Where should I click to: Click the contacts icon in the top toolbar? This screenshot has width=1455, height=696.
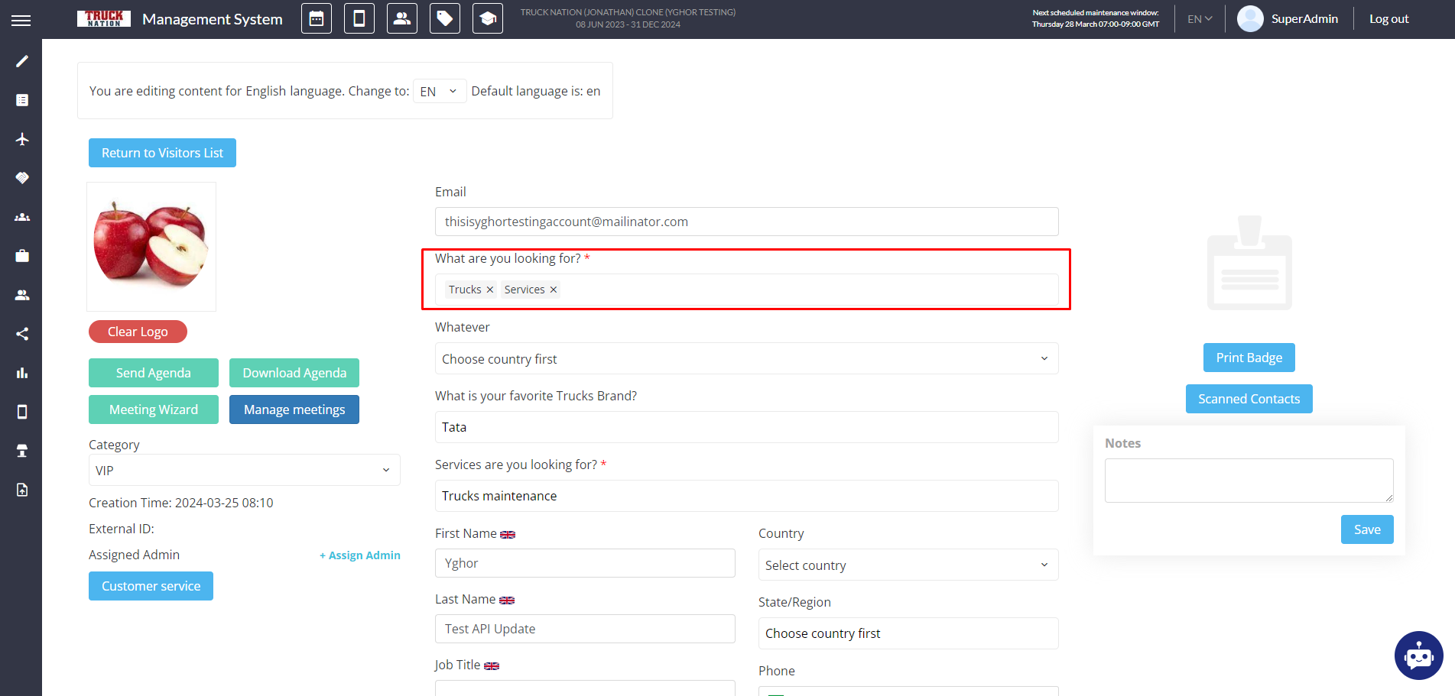pos(401,18)
